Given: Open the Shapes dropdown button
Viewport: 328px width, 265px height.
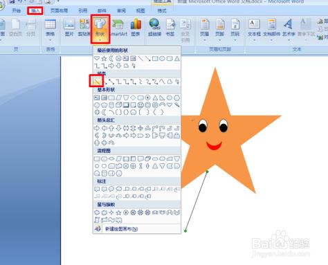Looking at the screenshot, I should pyautogui.click(x=100, y=29).
